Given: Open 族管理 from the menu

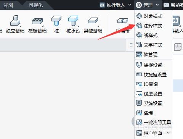Looking at the screenshot, I should click(x=154, y=55).
